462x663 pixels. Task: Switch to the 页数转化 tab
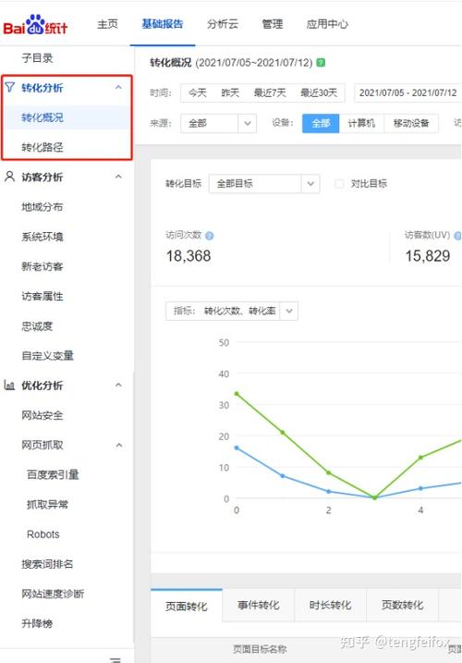(x=402, y=605)
